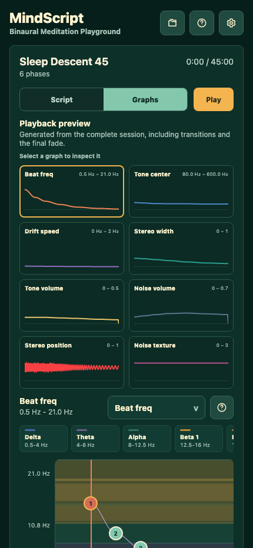Select the Stereo width graph card
The height and width of the screenshot is (548, 253).
pos(181,249)
